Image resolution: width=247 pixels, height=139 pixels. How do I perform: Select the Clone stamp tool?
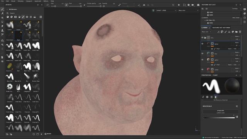[2, 30]
